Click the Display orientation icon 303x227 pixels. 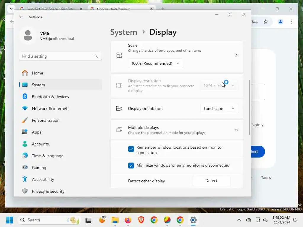pos(119,108)
